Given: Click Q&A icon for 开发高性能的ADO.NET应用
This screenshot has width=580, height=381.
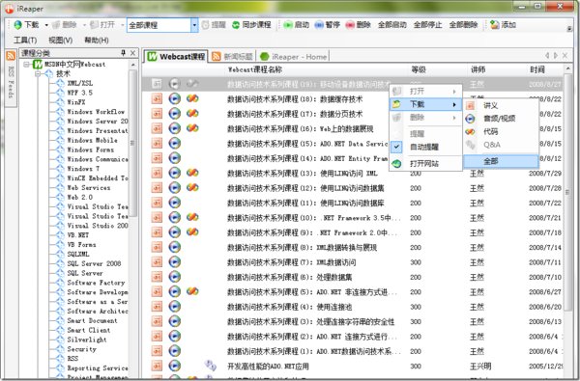Looking at the screenshot, I should pyautogui.click(x=210, y=366).
